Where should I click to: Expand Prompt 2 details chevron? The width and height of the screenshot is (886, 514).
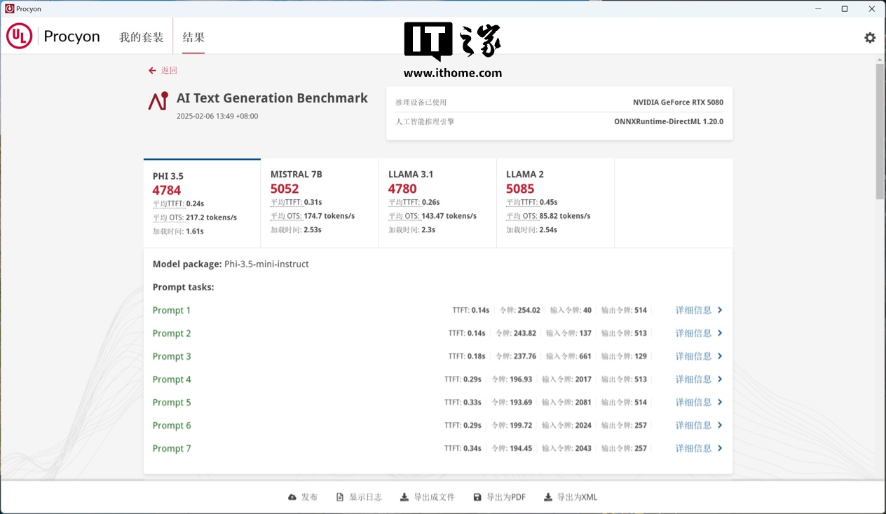point(720,333)
